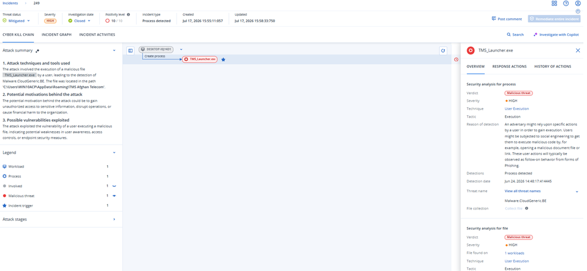Close the TMS_Launcher.exe details panel
587x271 pixels.
578,50
